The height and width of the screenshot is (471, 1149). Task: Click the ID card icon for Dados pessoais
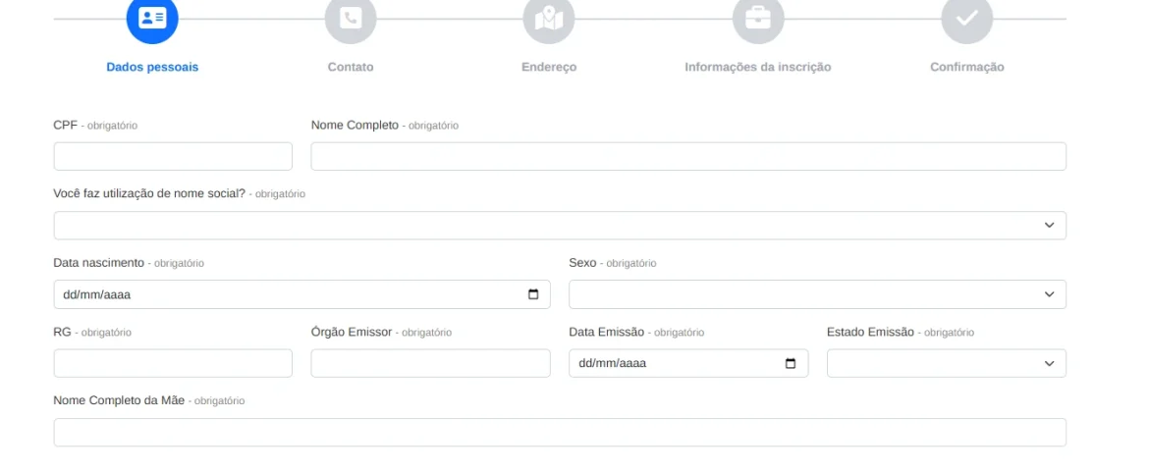pos(152,19)
